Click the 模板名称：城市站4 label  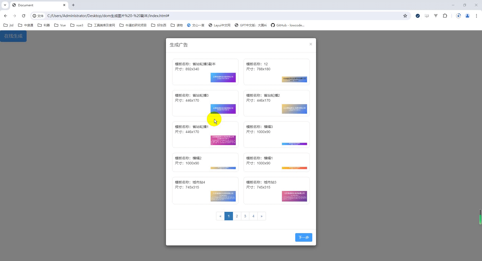coord(190,182)
